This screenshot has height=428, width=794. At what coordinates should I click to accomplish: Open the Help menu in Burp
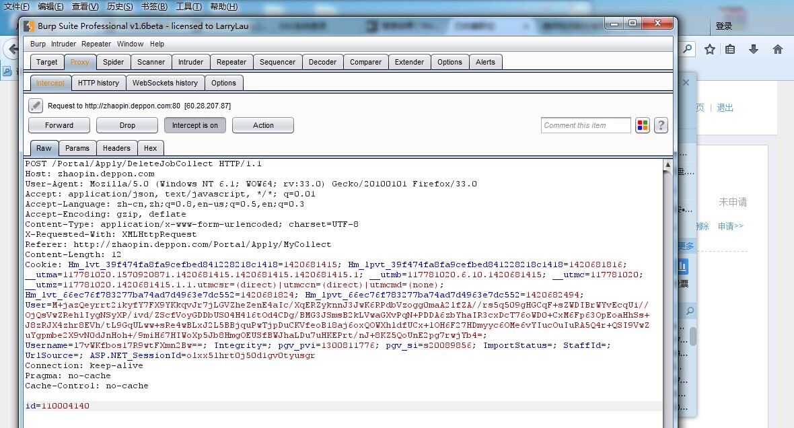[x=157, y=44]
